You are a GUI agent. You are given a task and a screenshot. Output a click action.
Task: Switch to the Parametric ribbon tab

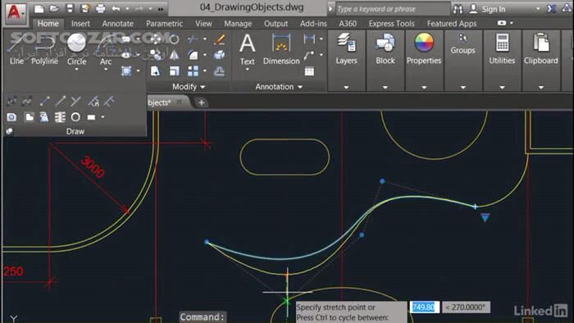coord(164,24)
